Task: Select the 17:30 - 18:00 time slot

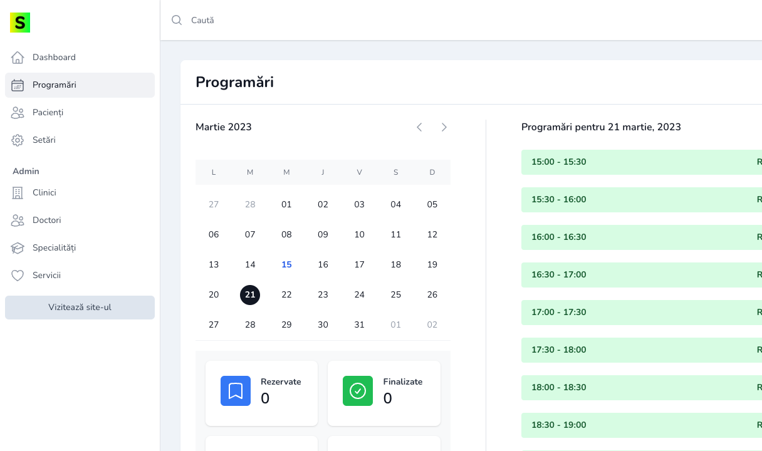Action: pyautogui.click(x=642, y=350)
